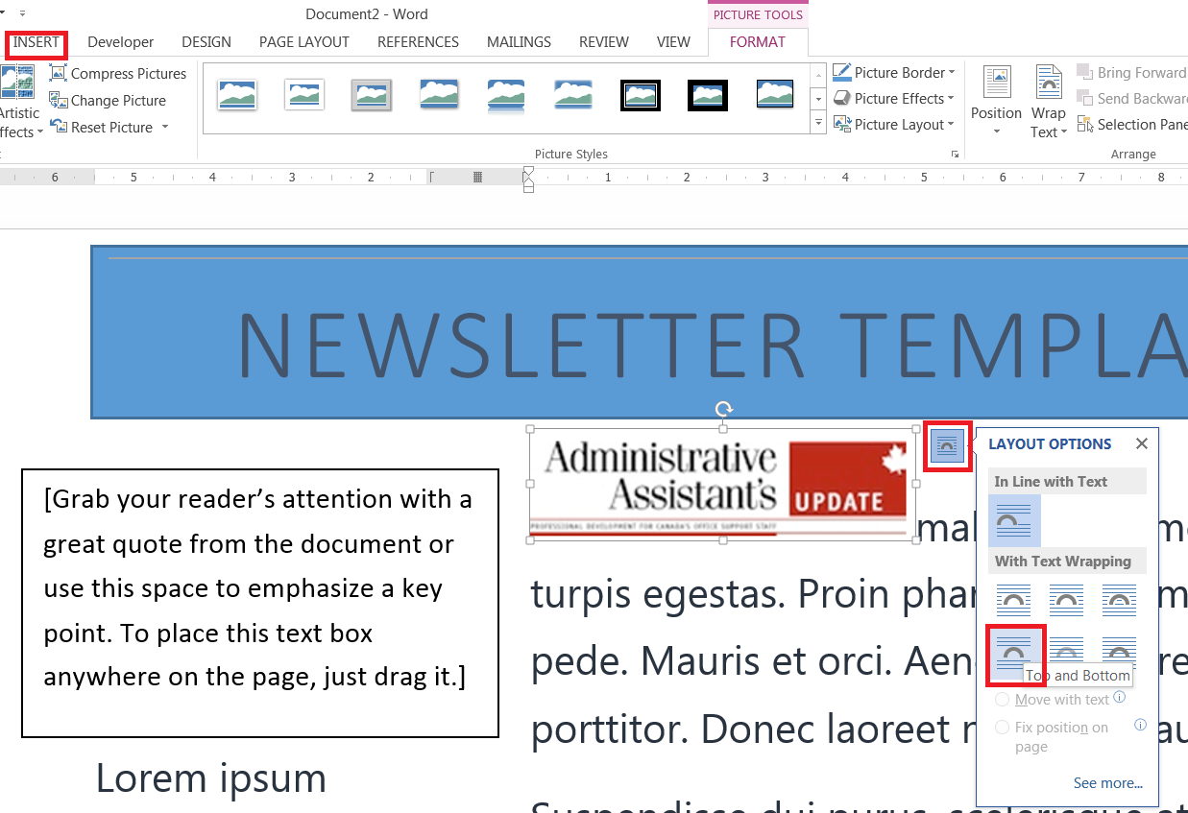1188x813 pixels.
Task: Click info icon beside Move with text
Action: (1119, 698)
